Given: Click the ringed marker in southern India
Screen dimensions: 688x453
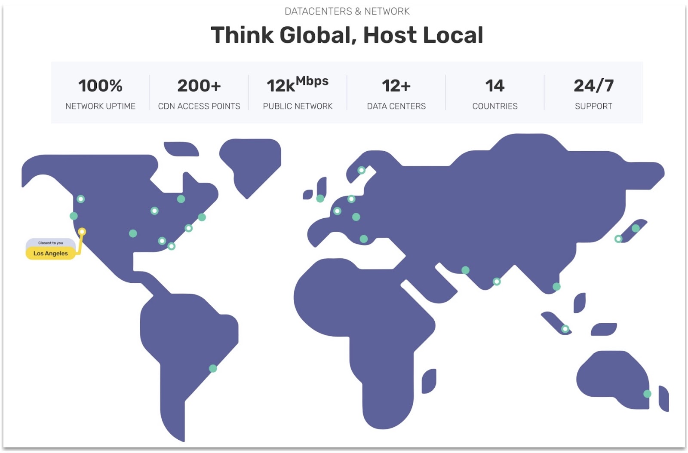Looking at the screenshot, I should (497, 282).
